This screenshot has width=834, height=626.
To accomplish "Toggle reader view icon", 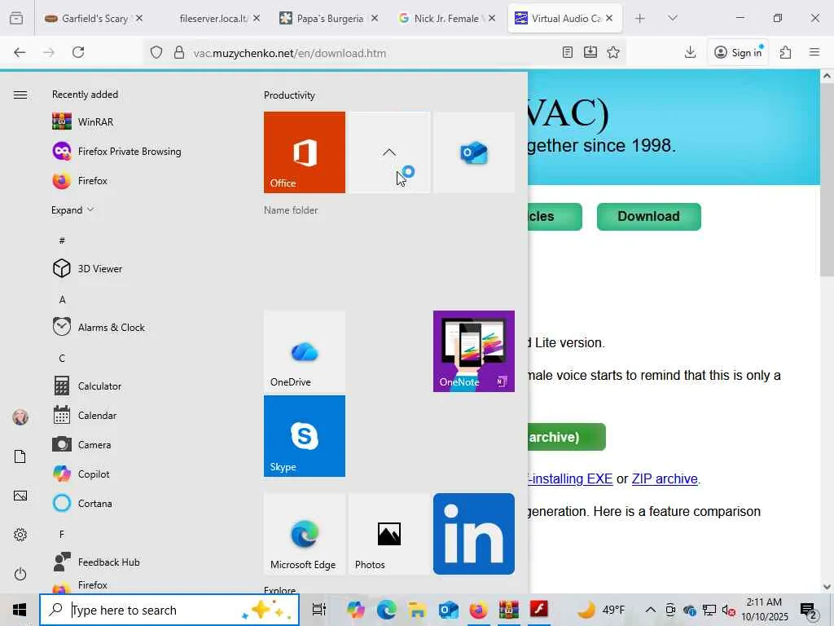I will click(568, 52).
